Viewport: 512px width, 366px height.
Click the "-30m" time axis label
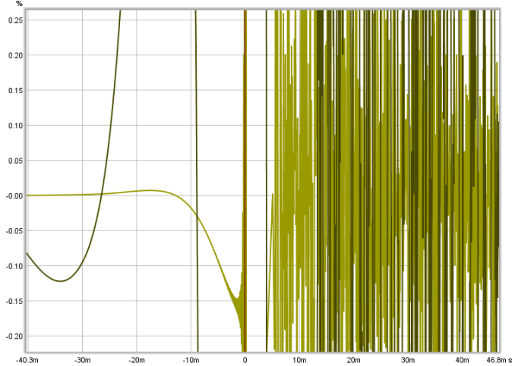click(82, 360)
